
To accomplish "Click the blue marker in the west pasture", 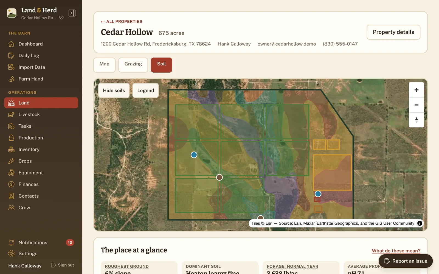I will tap(194, 155).
